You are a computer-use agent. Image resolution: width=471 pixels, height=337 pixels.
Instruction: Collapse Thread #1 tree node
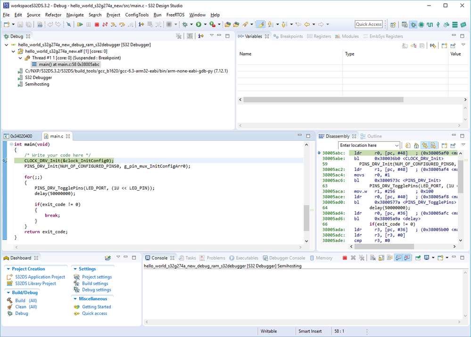[x=20, y=58]
